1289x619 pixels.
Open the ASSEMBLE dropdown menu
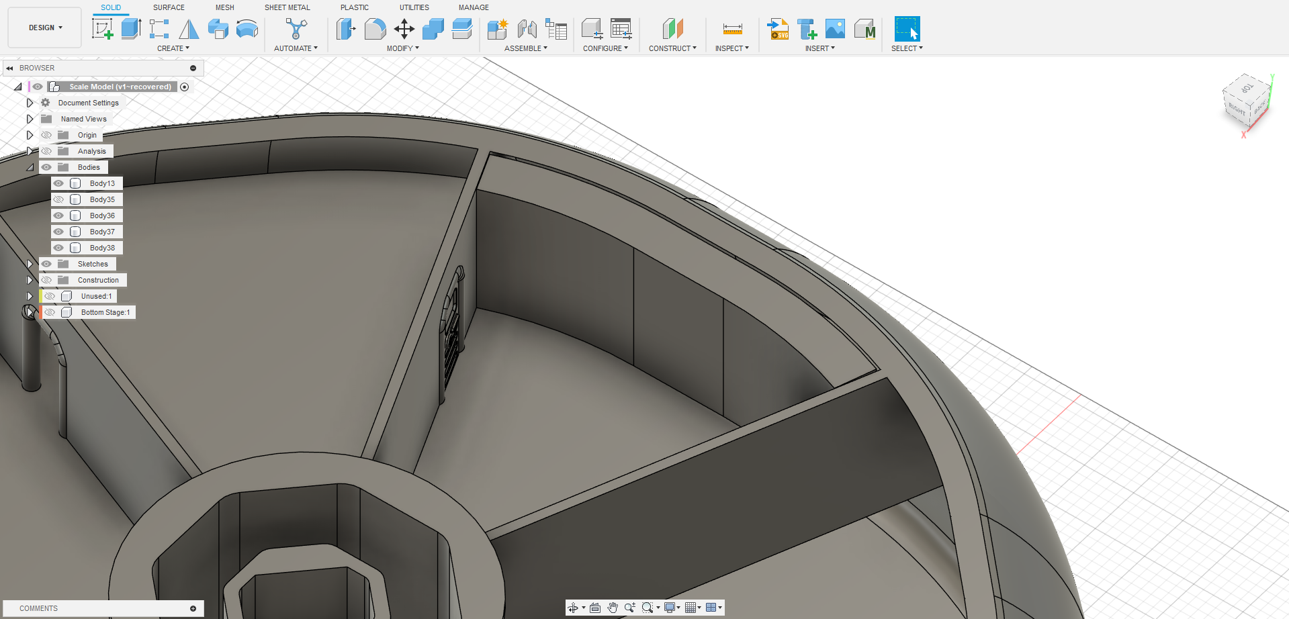(526, 48)
